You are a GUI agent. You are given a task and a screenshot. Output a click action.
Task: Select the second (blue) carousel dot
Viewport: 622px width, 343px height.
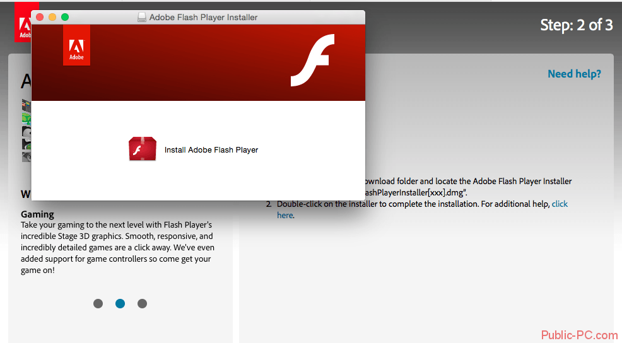pyautogui.click(x=120, y=303)
